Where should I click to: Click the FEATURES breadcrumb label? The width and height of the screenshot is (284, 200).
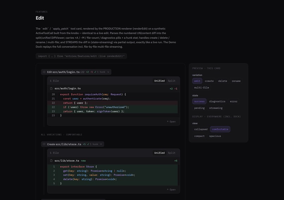[42, 12]
